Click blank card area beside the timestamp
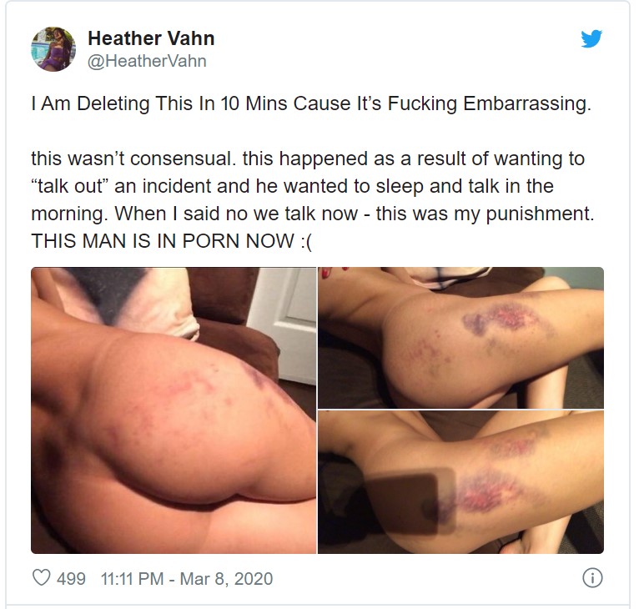The height and width of the screenshot is (609, 644). click(x=427, y=579)
